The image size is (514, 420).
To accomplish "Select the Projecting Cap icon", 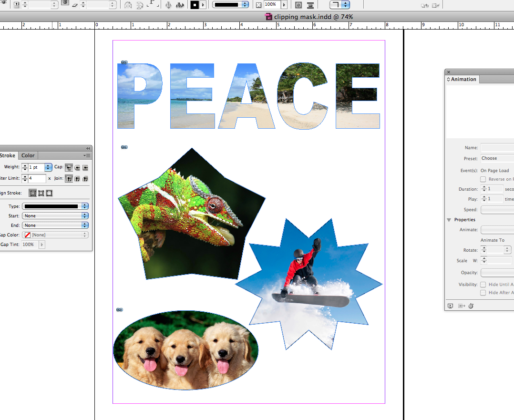I will (85, 167).
